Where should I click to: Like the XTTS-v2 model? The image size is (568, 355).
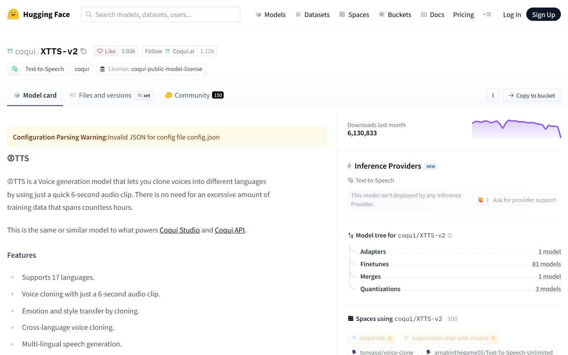[106, 51]
